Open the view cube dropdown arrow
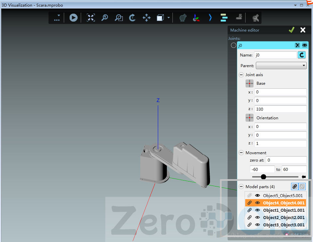This screenshot has height=242, width=313. coord(169,18)
